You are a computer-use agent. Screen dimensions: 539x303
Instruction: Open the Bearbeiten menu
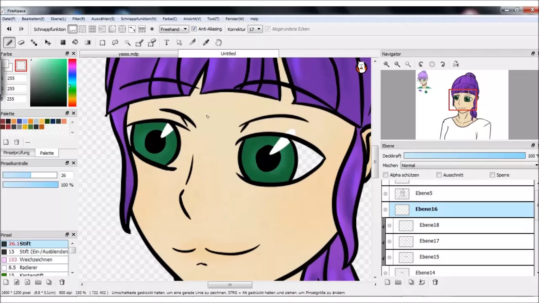click(x=33, y=19)
